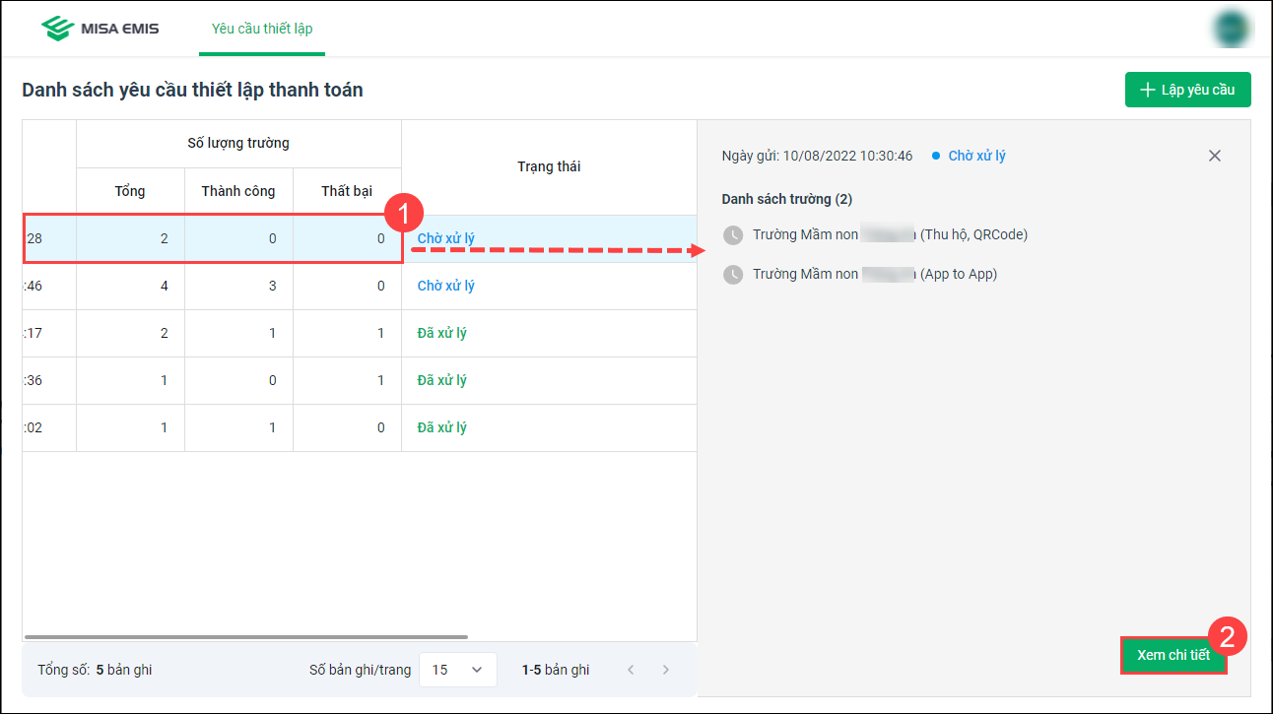Go to the next records page
The width and height of the screenshot is (1273, 714).
tap(666, 670)
